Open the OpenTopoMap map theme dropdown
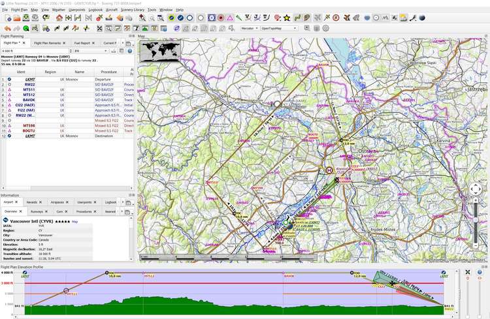This screenshot has height=319, width=490. (x=279, y=29)
